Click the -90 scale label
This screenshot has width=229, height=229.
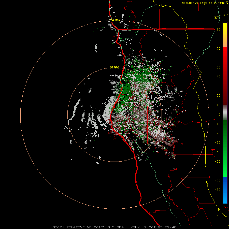click(x=218, y=199)
